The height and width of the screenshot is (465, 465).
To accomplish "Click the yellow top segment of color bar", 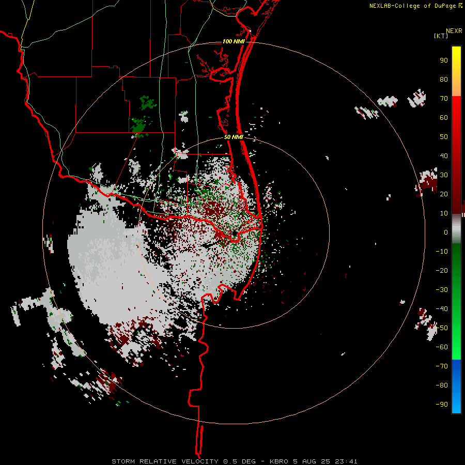I will click(x=456, y=71).
